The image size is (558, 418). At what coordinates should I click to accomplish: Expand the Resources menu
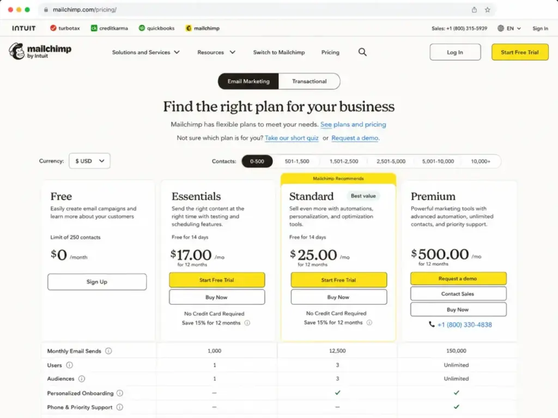point(216,52)
